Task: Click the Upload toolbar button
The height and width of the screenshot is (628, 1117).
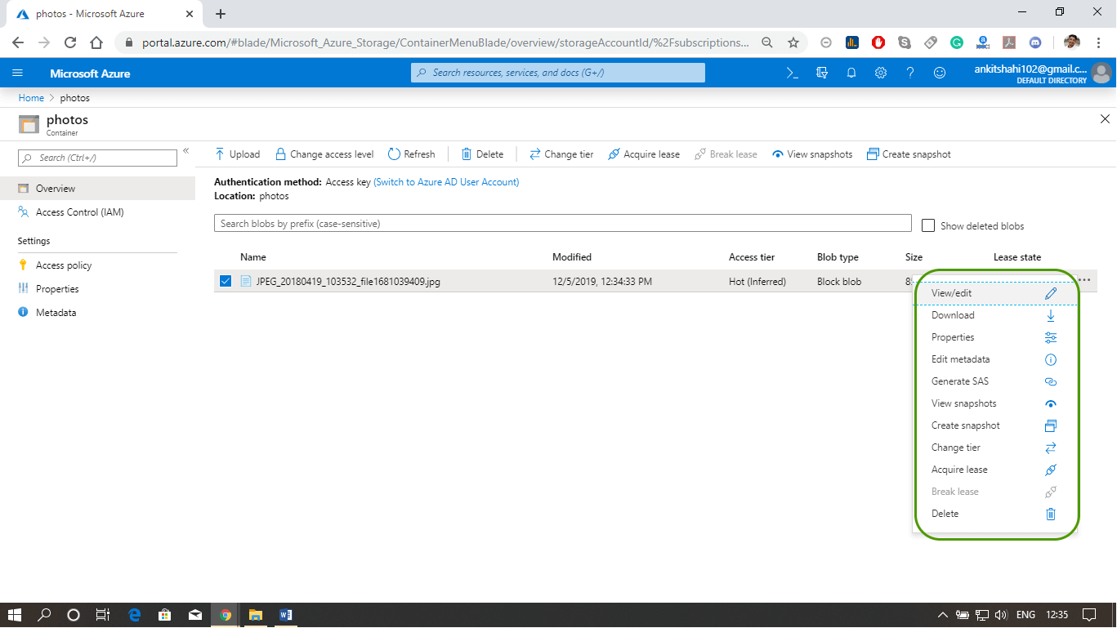Action: [237, 154]
